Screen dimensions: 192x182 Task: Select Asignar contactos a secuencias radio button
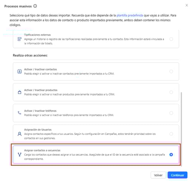pos(171,154)
